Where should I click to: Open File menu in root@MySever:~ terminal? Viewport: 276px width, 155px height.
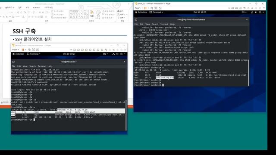pos(13,66)
